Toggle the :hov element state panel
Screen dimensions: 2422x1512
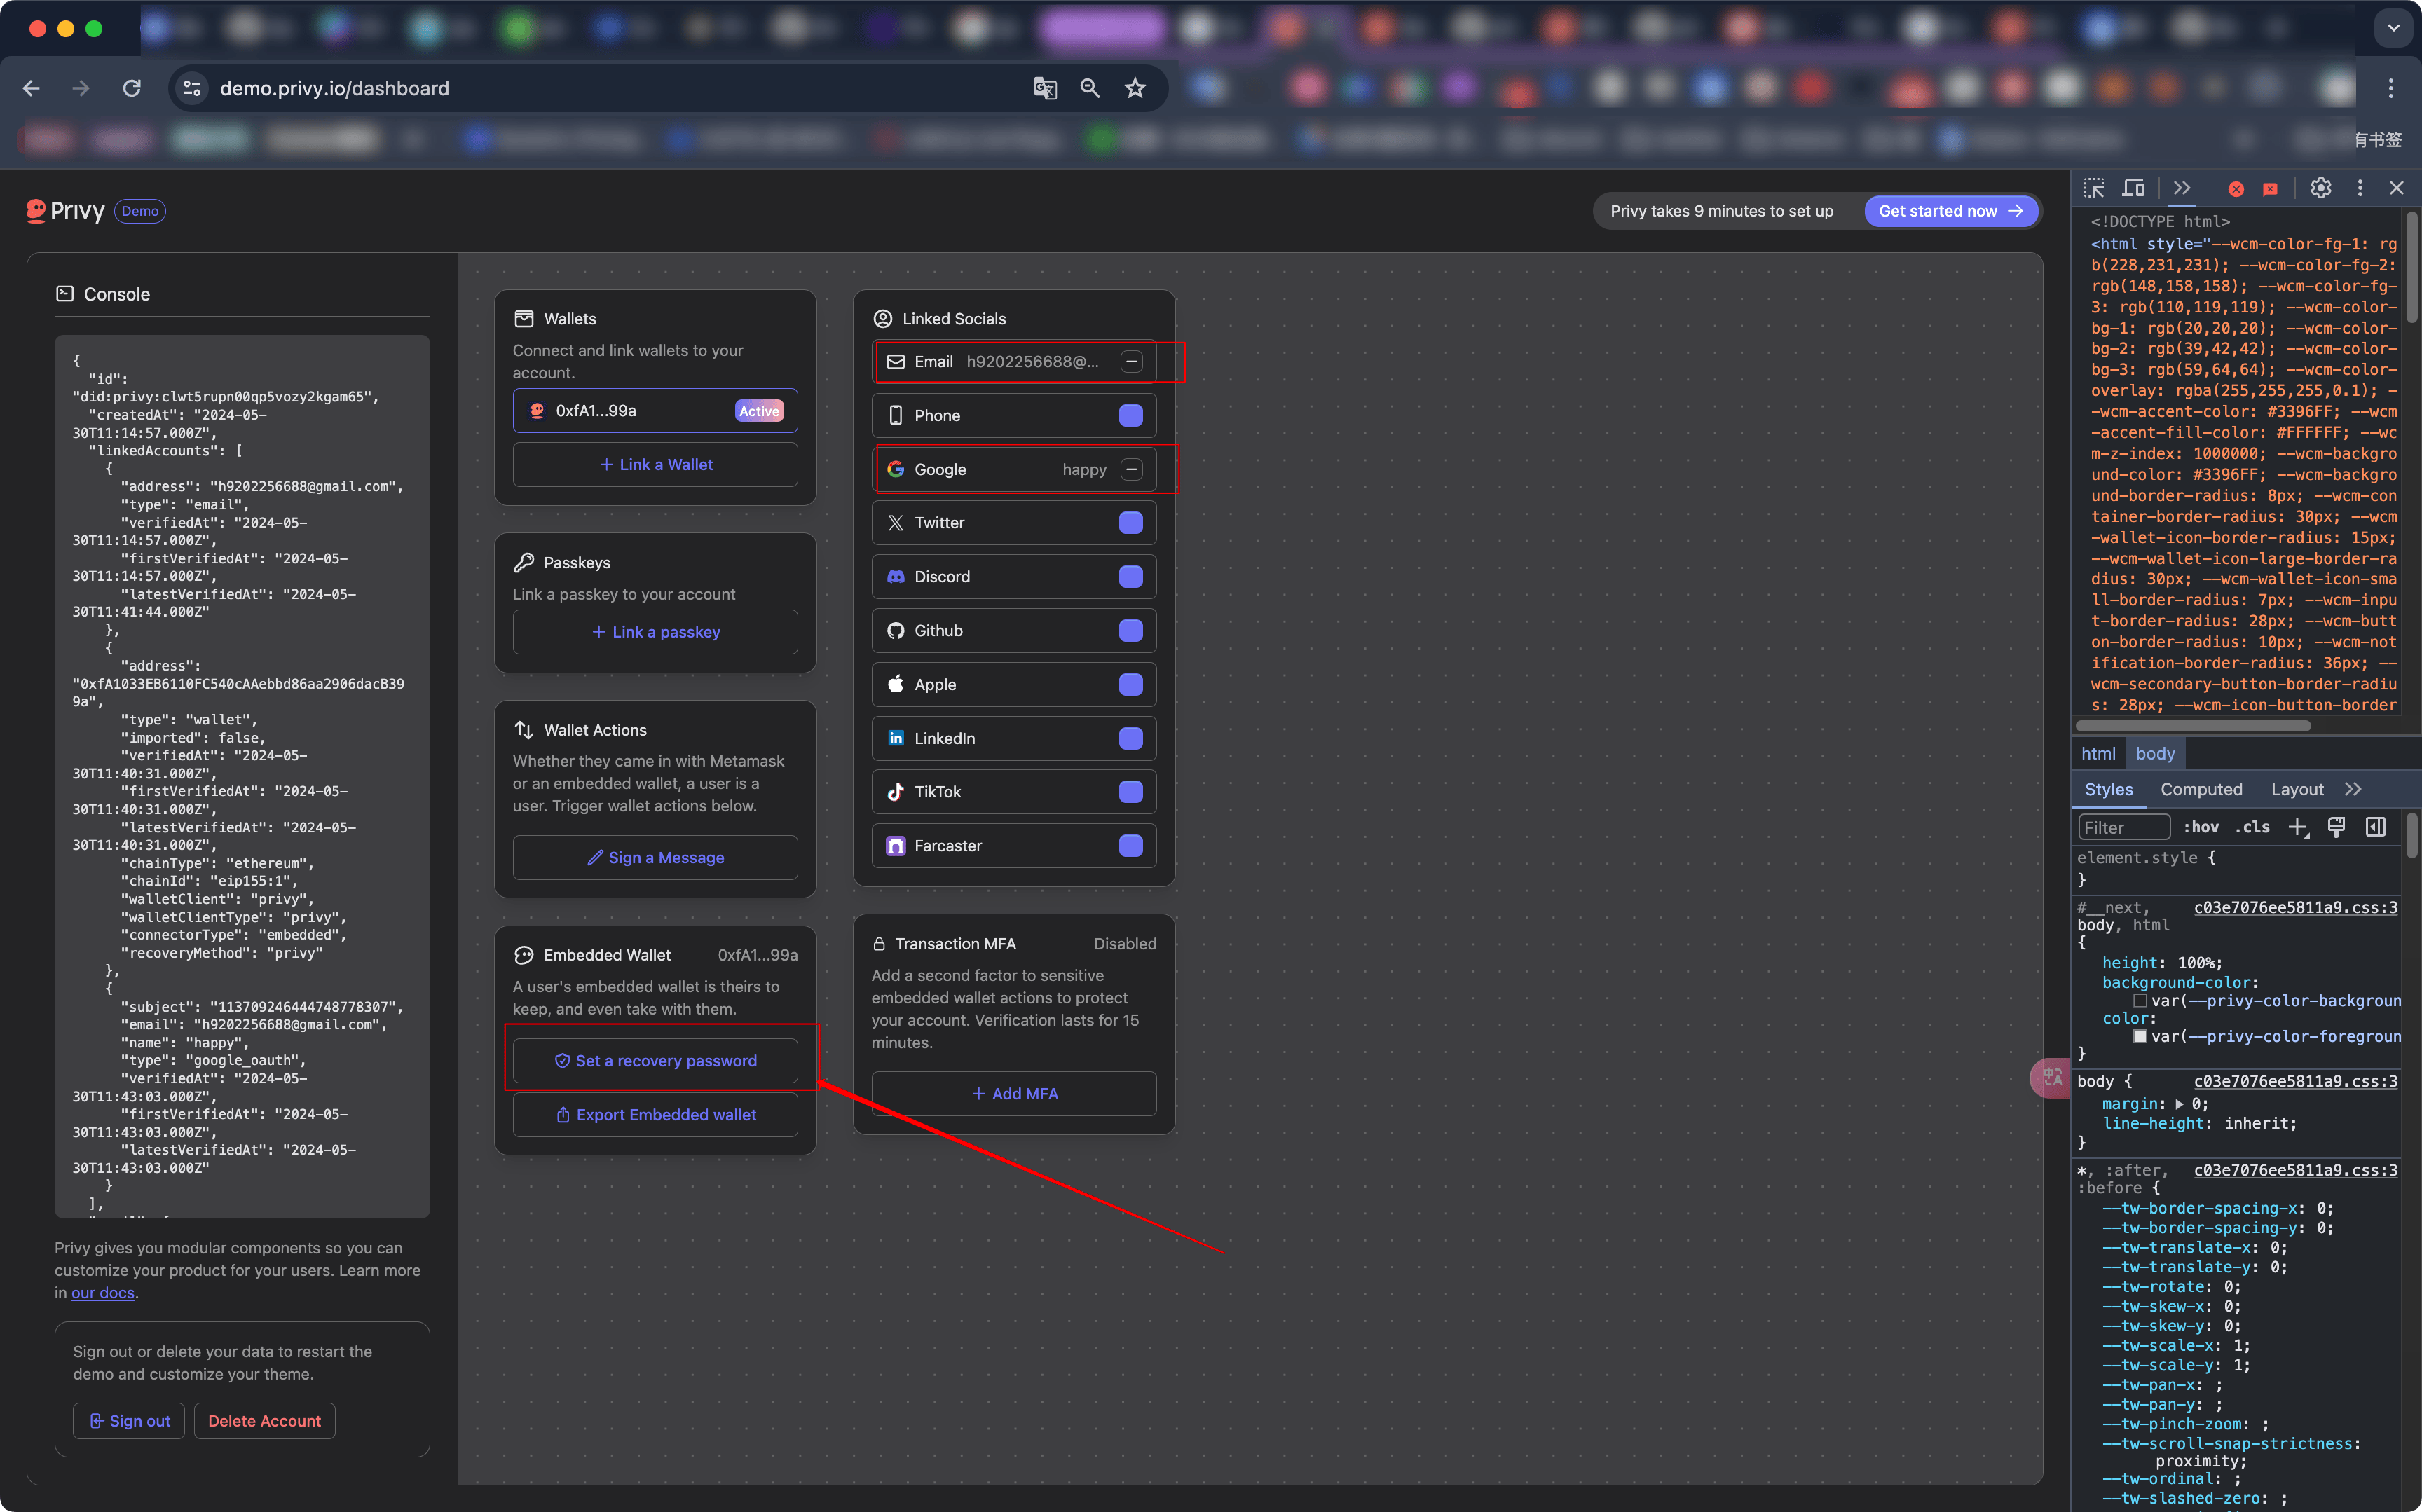click(x=2201, y=828)
